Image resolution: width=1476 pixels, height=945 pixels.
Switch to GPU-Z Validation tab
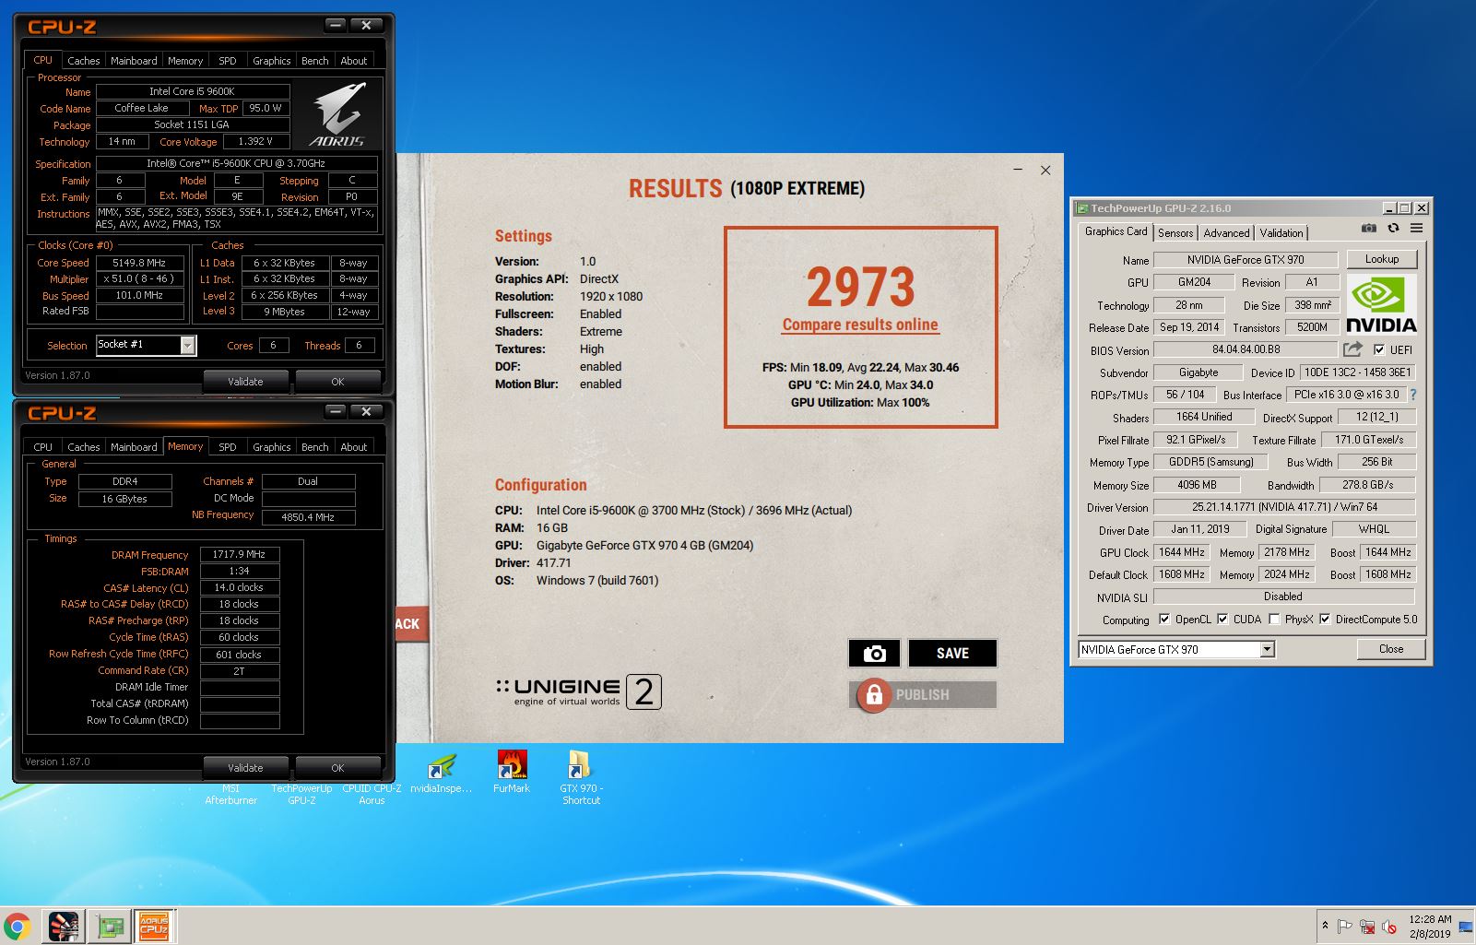click(x=1281, y=233)
